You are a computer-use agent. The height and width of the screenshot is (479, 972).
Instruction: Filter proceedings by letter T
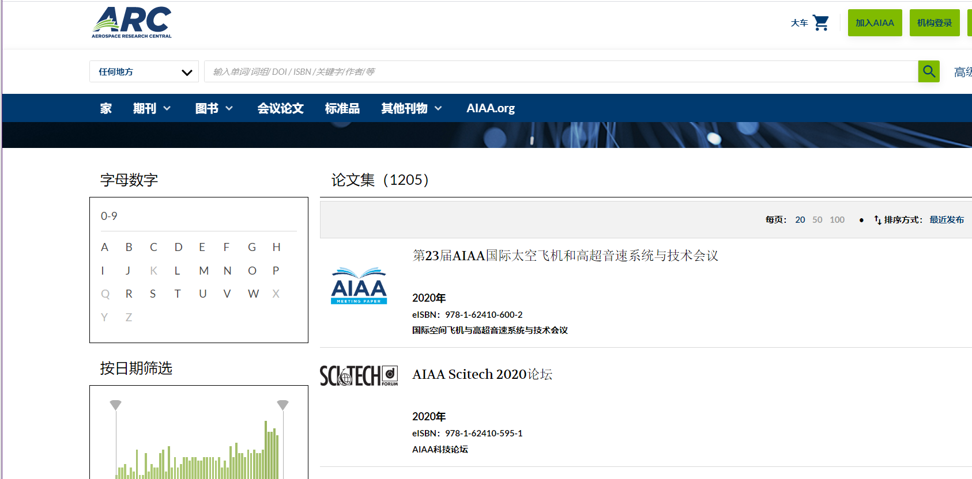point(178,294)
